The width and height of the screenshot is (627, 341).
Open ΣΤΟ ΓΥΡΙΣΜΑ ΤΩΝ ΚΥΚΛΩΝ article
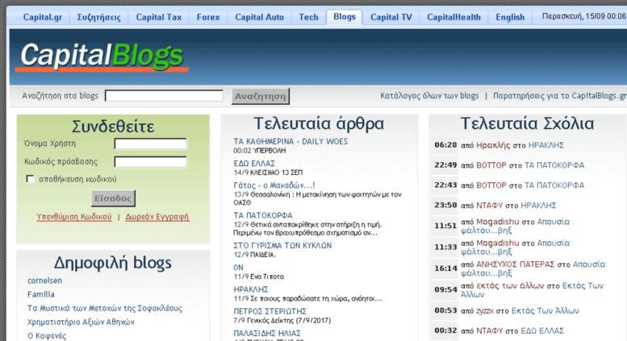coord(282,245)
